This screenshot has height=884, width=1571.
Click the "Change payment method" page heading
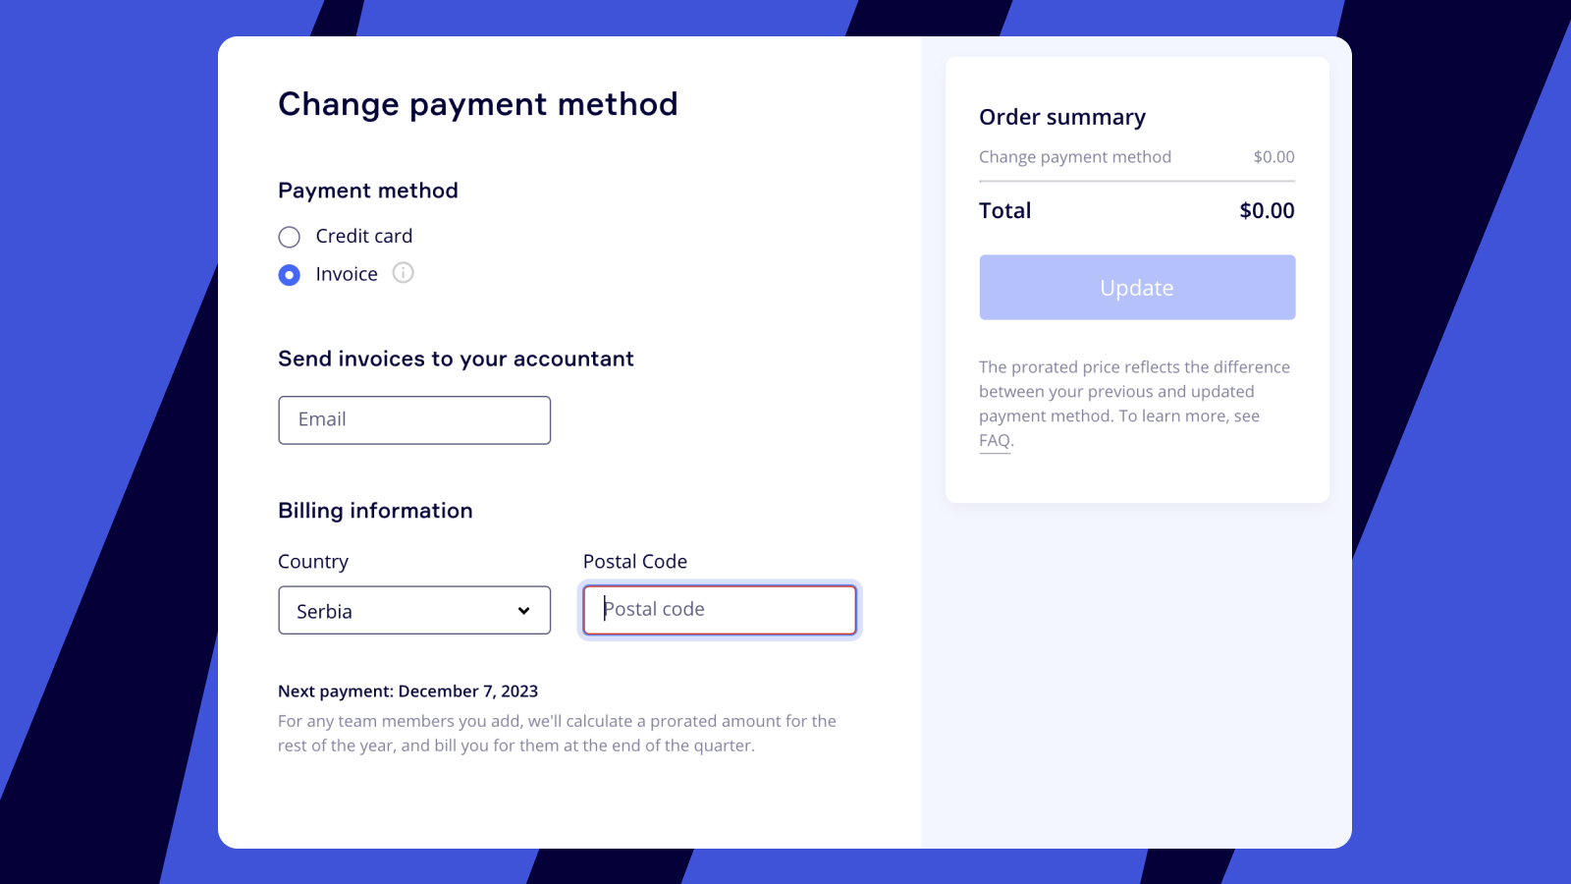[x=478, y=104]
